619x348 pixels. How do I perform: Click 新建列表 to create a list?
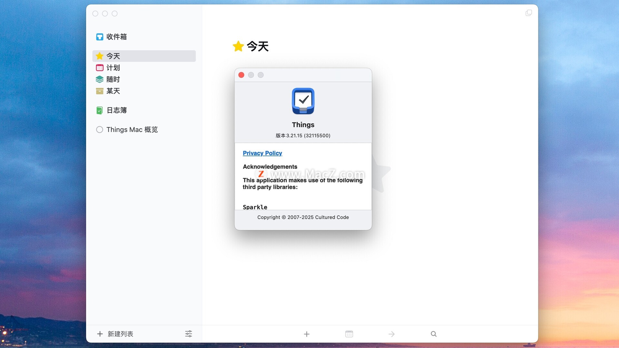tap(120, 334)
